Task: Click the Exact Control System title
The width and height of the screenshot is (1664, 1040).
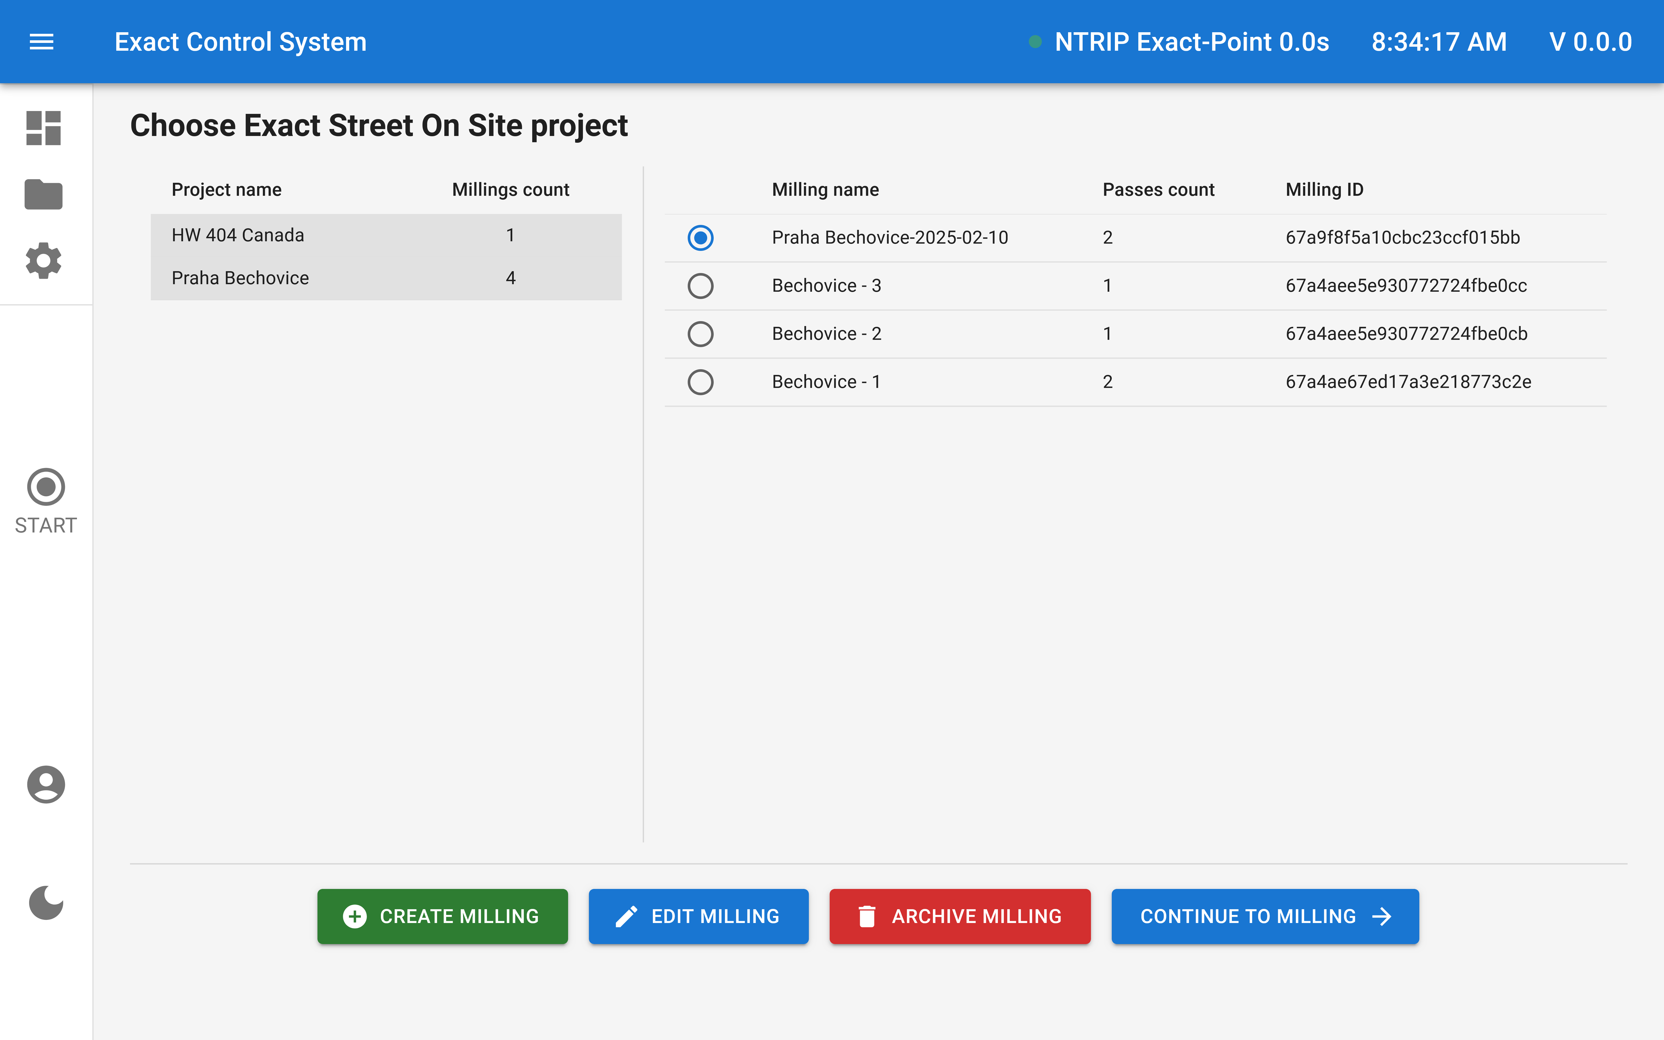Action: (240, 41)
